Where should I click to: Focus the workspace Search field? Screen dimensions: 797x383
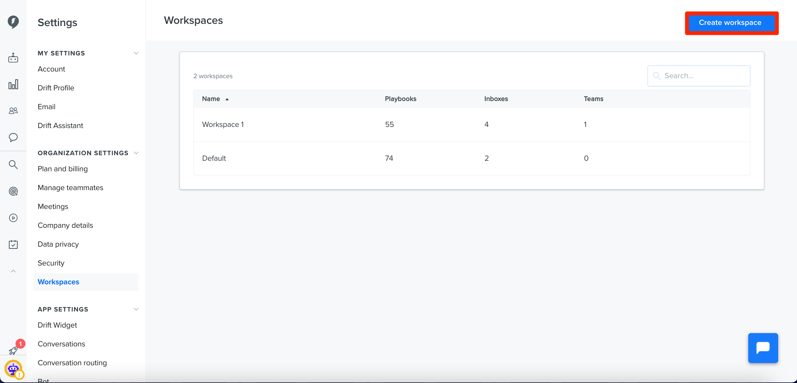[x=698, y=76]
